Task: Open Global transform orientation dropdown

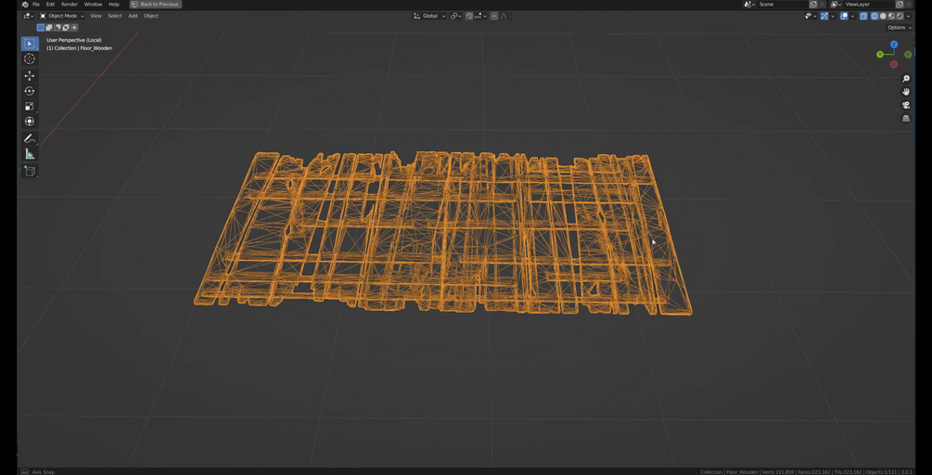Action: pos(429,16)
